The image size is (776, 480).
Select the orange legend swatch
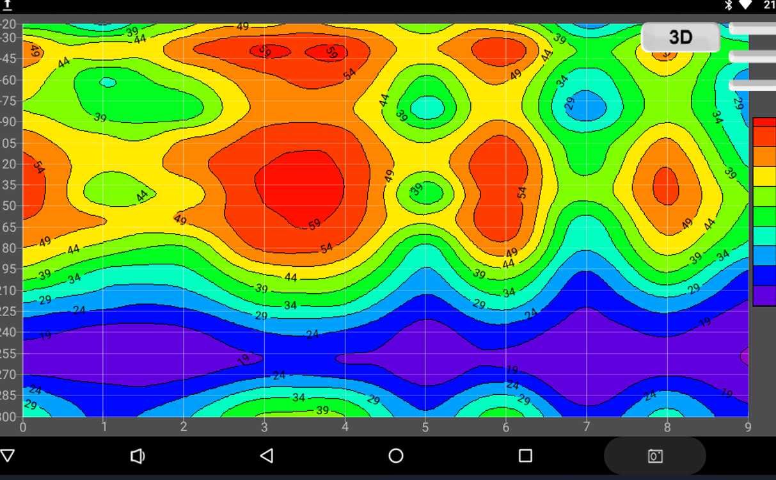[764, 157]
